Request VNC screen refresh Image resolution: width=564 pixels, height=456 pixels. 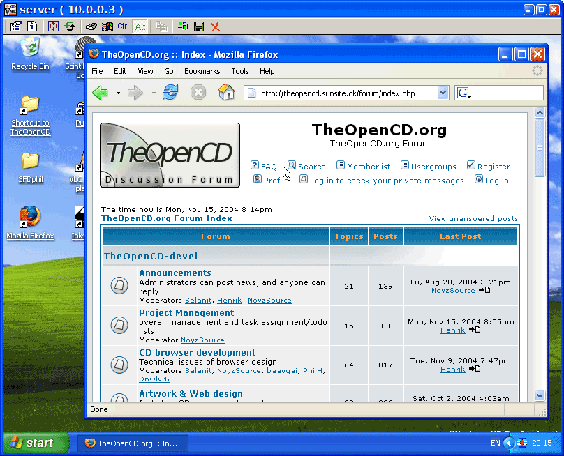[x=70, y=26]
